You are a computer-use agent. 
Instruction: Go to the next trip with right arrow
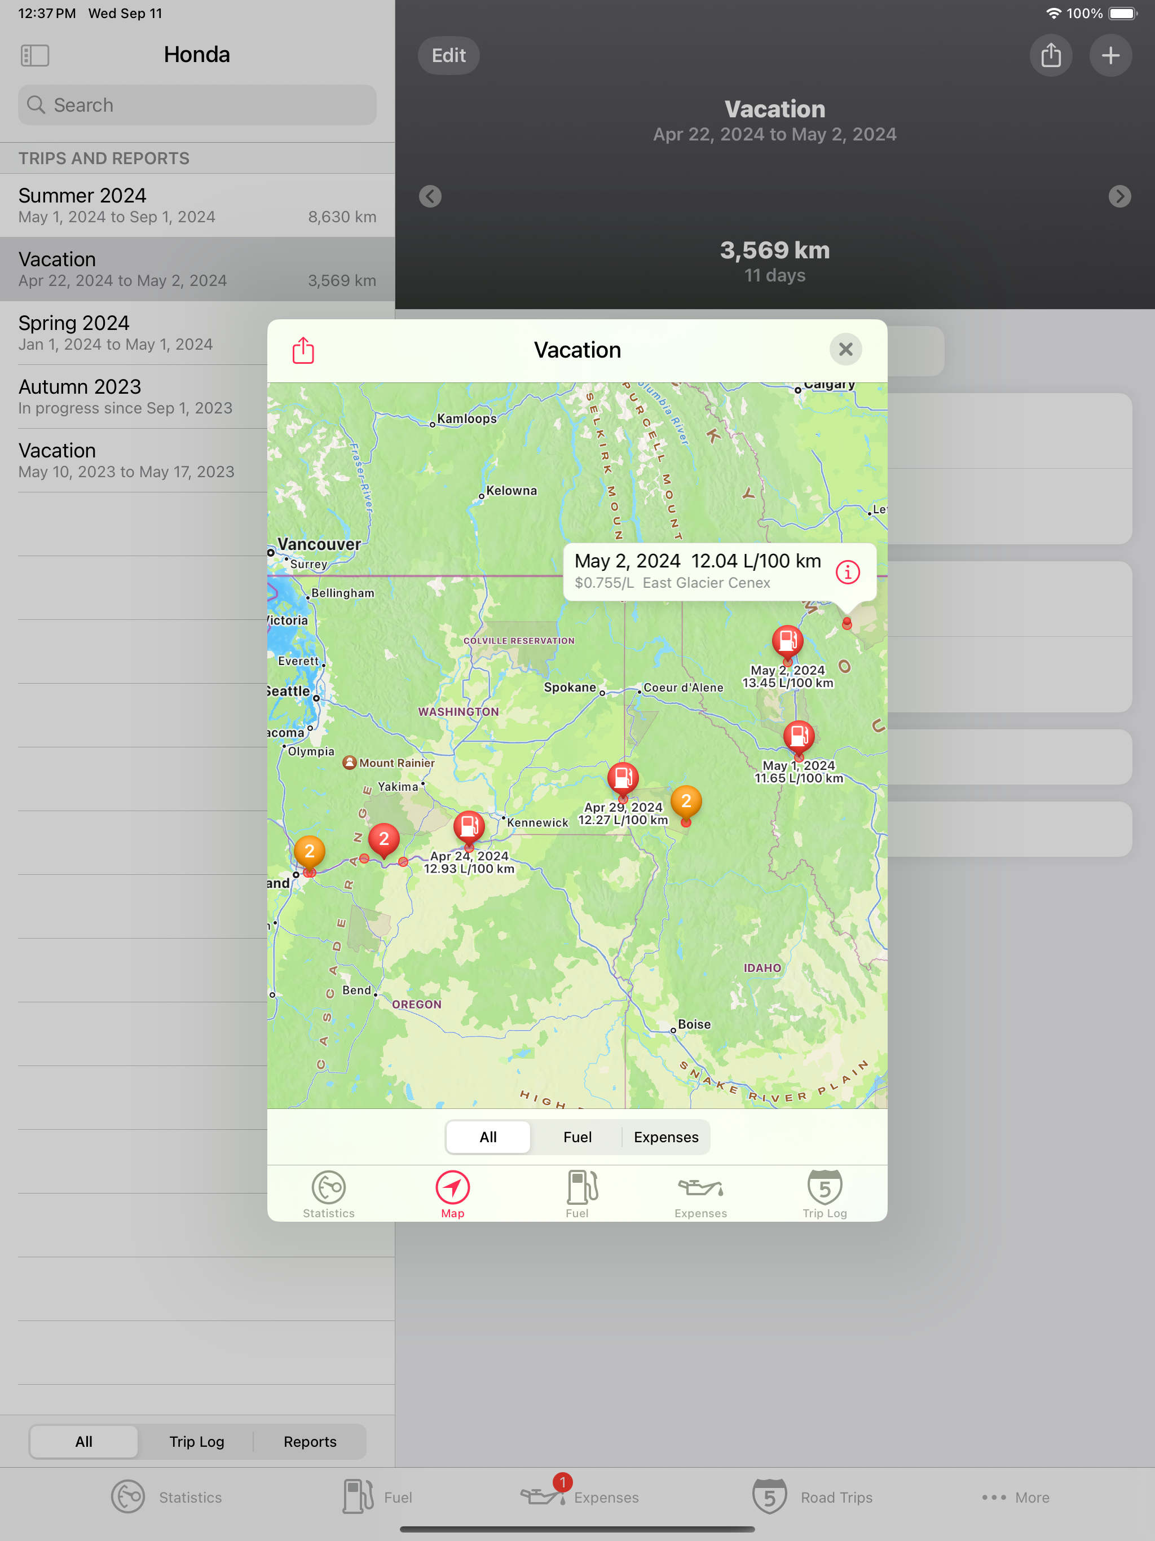tap(1119, 196)
